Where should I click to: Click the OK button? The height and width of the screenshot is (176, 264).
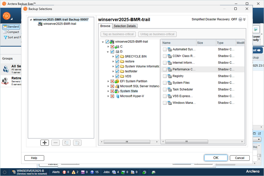tap(216, 158)
